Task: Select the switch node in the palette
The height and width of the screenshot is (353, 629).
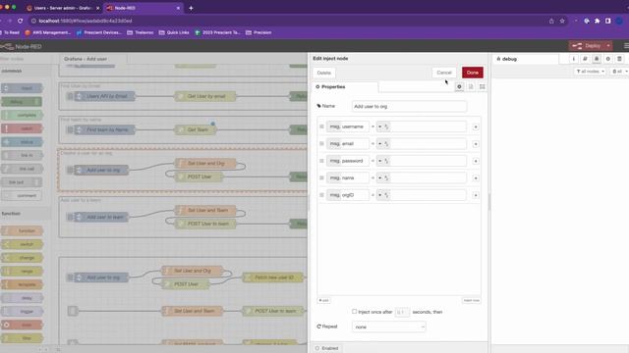Action: pos(22,244)
